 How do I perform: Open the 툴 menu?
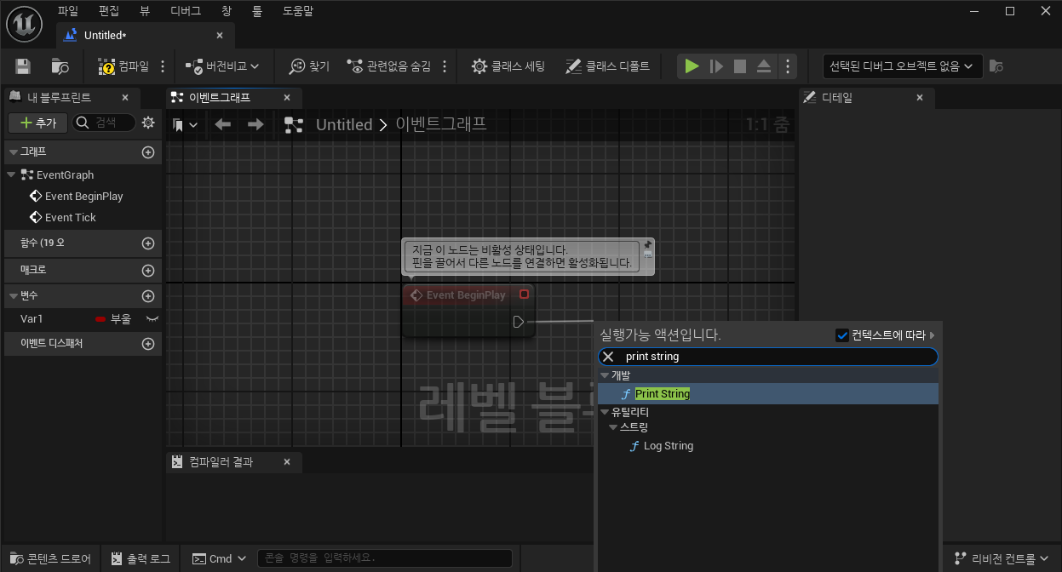tap(257, 11)
